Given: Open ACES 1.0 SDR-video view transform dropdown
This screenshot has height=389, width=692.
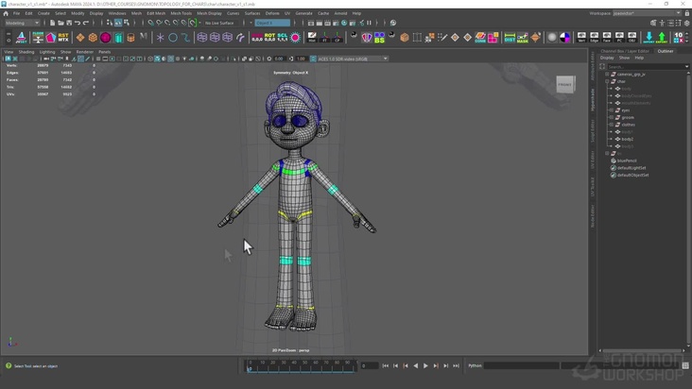Looking at the screenshot, I should tap(353, 59).
